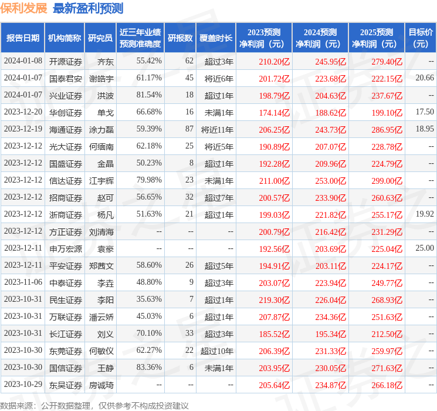
Task: Click analyst name 单戈
Action: point(106,113)
